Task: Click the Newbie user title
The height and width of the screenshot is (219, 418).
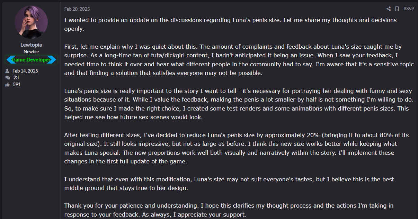Action: 31,51
